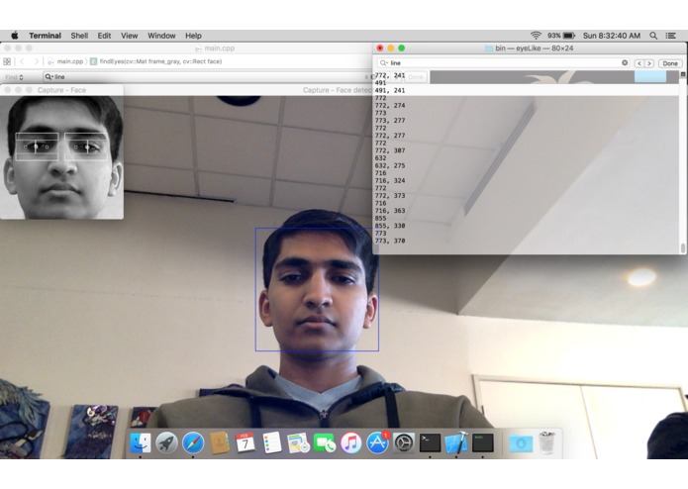Image resolution: width=688 pixels, height=489 pixels.
Task: Click terminal output line '855, 330'
Action: 390,226
